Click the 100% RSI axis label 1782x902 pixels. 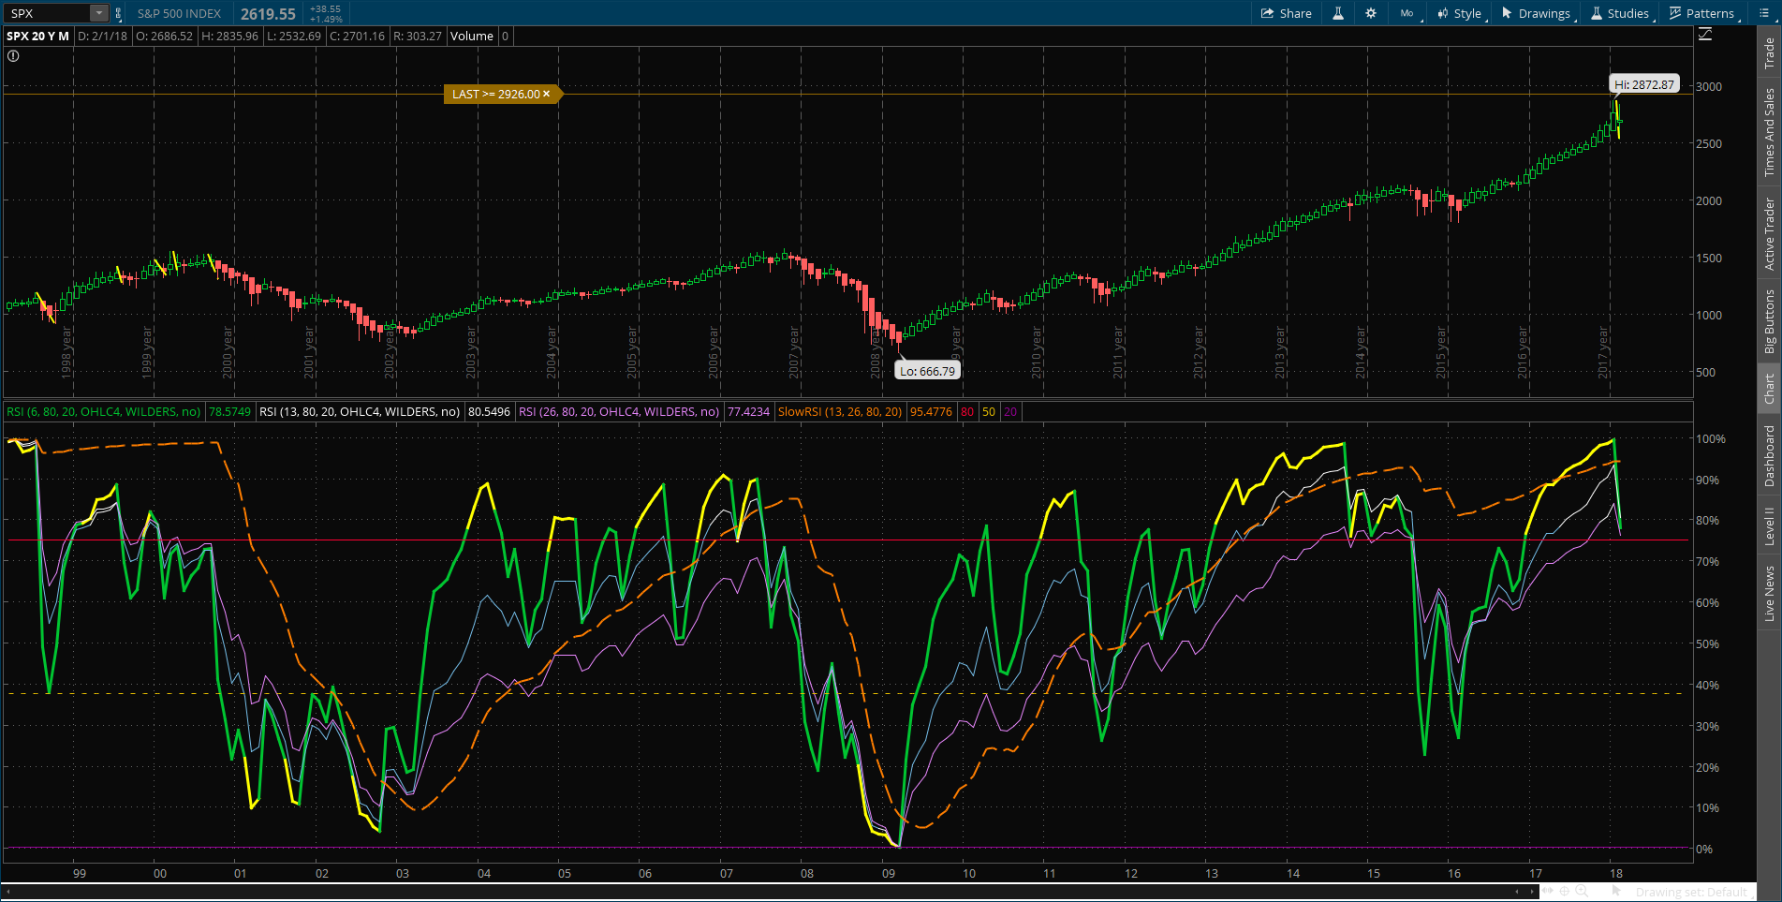1711,438
